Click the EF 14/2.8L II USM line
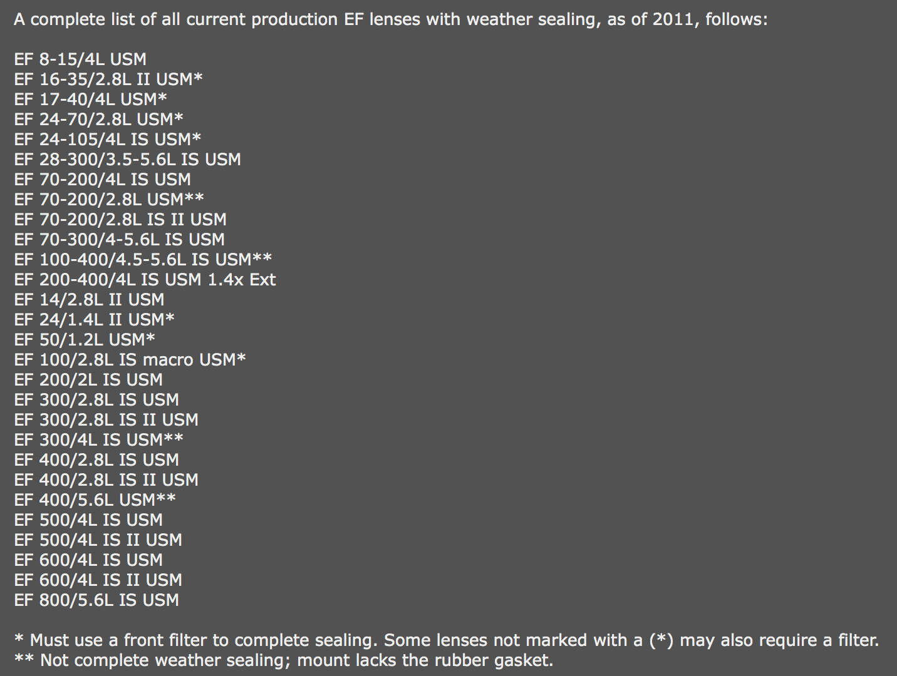Screen dimensions: 897x676 click(x=89, y=300)
